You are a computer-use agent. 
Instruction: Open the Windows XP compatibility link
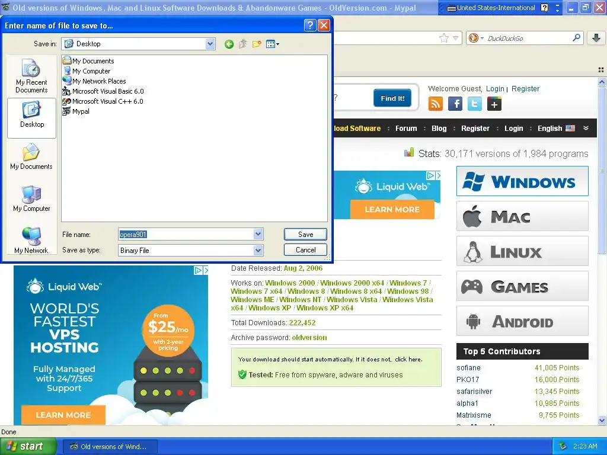[x=270, y=308]
